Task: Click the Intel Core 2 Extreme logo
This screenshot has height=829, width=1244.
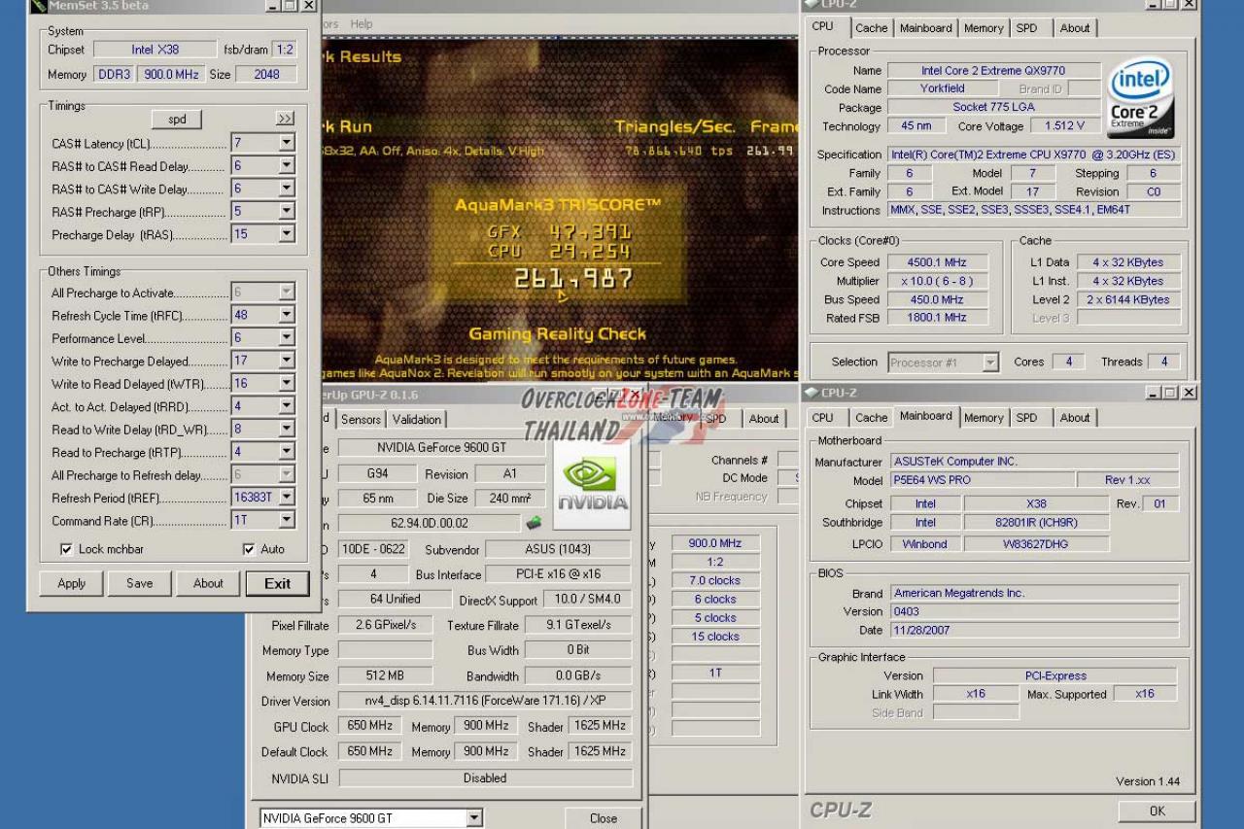Action: tap(1141, 99)
